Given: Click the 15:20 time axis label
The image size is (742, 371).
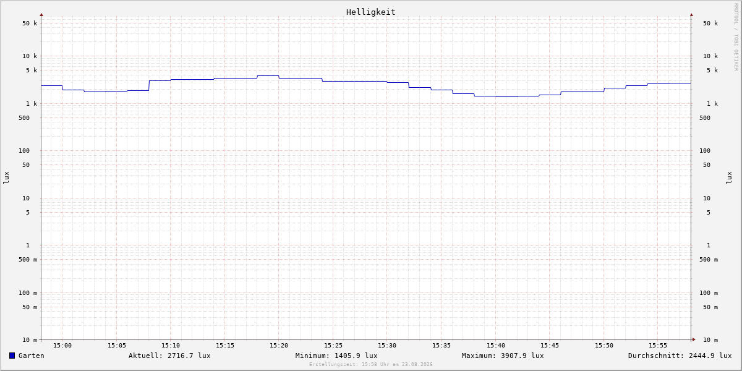Looking at the screenshot, I should click(279, 346).
